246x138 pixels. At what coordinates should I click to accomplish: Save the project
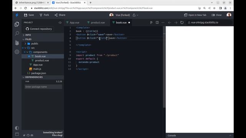tap(29, 15)
